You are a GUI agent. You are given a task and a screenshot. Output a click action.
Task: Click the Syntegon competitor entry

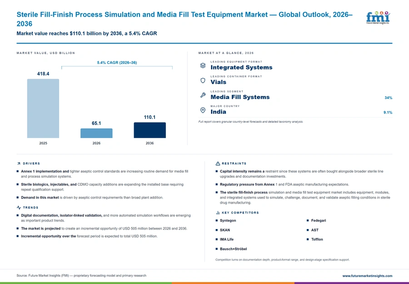(x=228, y=220)
